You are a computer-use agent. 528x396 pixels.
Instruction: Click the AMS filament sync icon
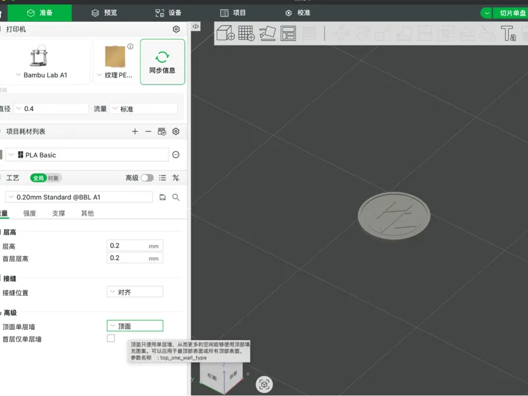[162, 131]
